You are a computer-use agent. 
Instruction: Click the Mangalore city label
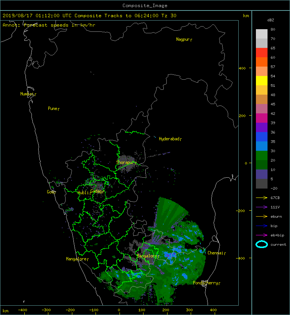click(x=77, y=259)
